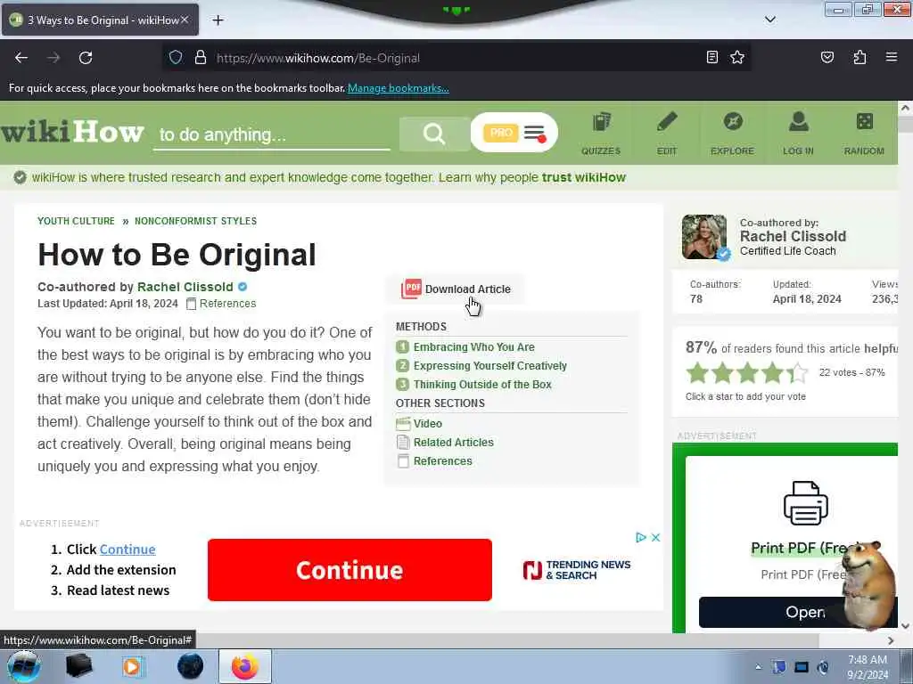Go back to the previous page
This screenshot has height=684, width=913.
pos(21,58)
